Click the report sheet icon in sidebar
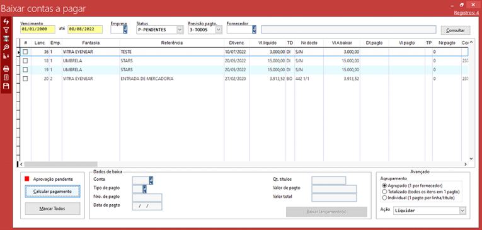Image resolution: width=482 pixels, height=230 pixels. tap(6, 77)
